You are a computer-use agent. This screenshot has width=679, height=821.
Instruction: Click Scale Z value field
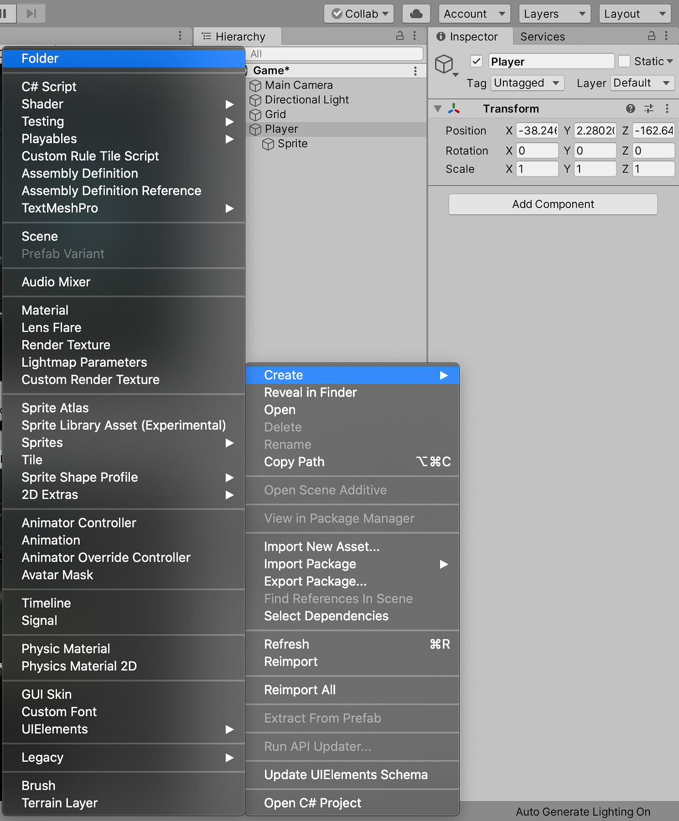coord(653,169)
